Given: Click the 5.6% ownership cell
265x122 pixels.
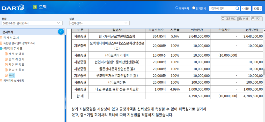Looking at the screenshot, I should [175, 36].
